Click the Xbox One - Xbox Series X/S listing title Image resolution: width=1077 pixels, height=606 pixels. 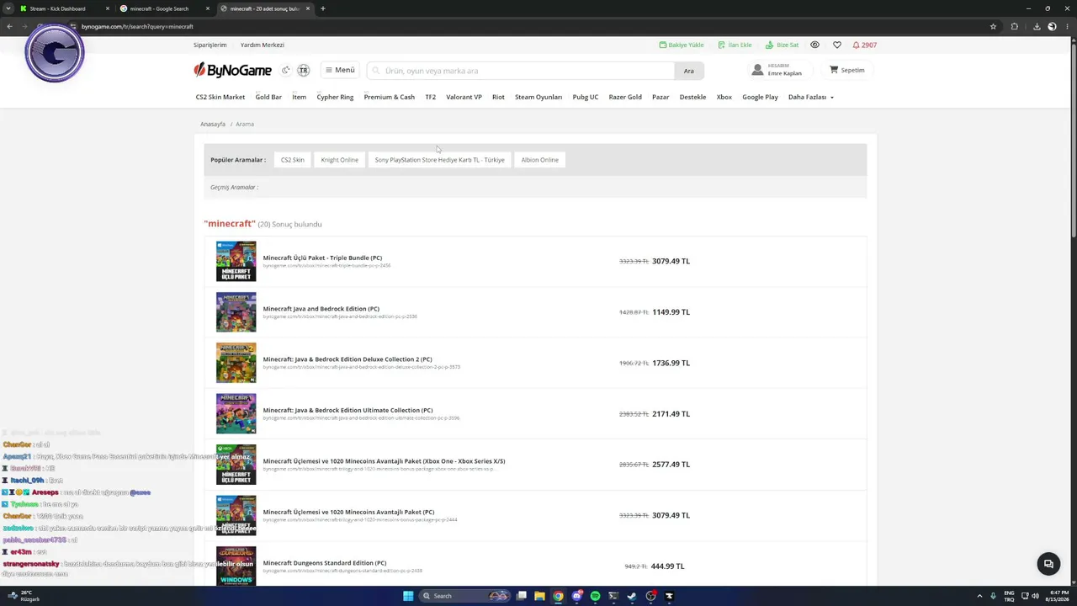(384, 461)
